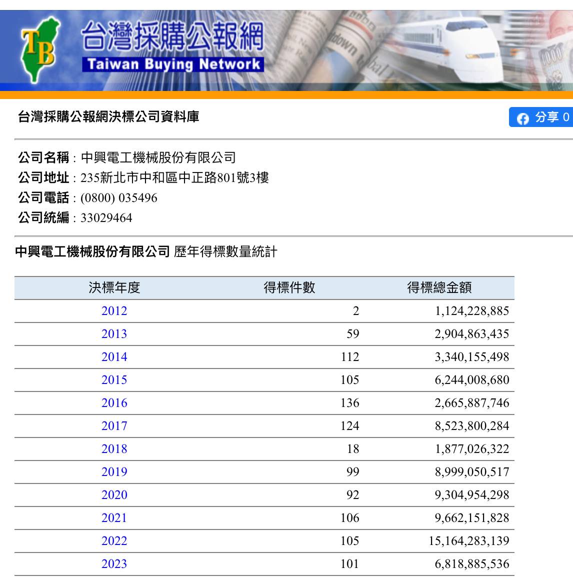
Task: Click the 得標總金額 column header
Action: point(439,288)
